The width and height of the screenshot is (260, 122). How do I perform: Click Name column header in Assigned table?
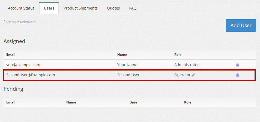[122, 55]
